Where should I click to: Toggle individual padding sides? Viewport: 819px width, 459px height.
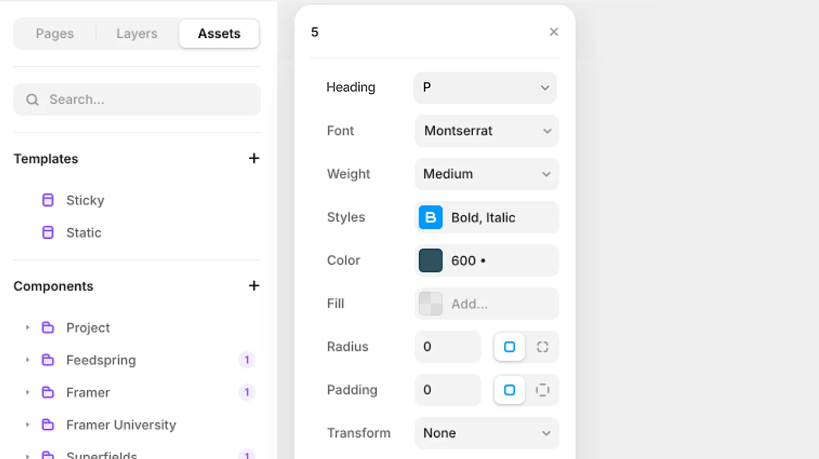pos(543,390)
